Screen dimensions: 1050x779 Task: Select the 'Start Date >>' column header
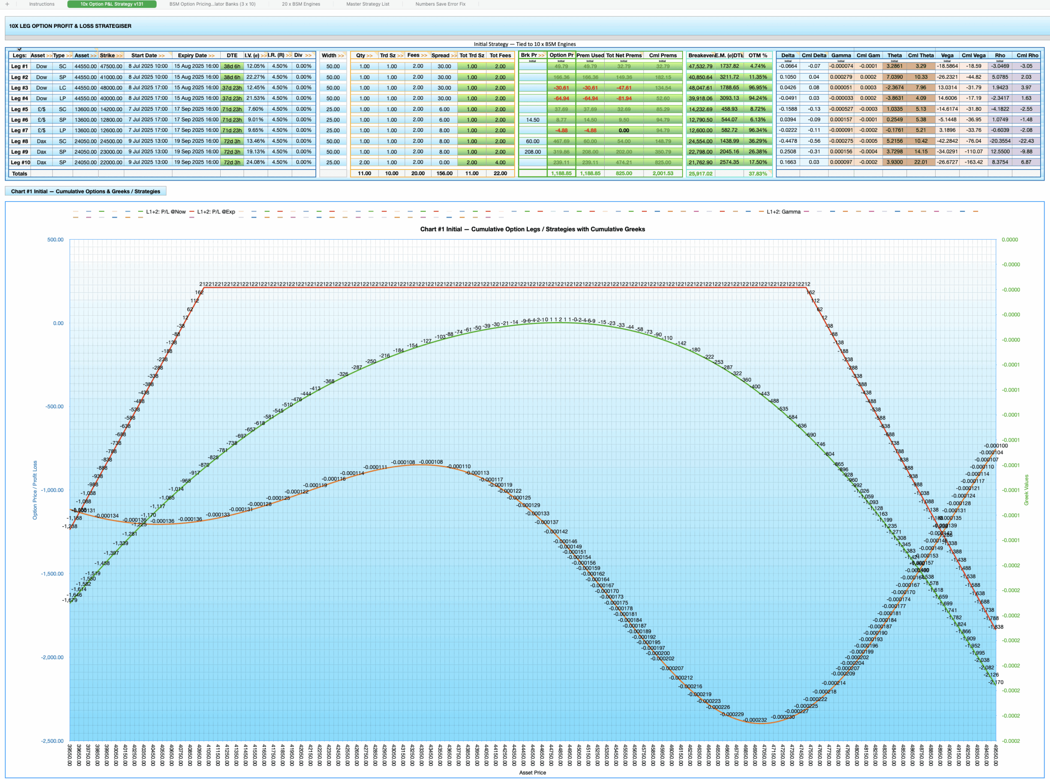coord(148,56)
